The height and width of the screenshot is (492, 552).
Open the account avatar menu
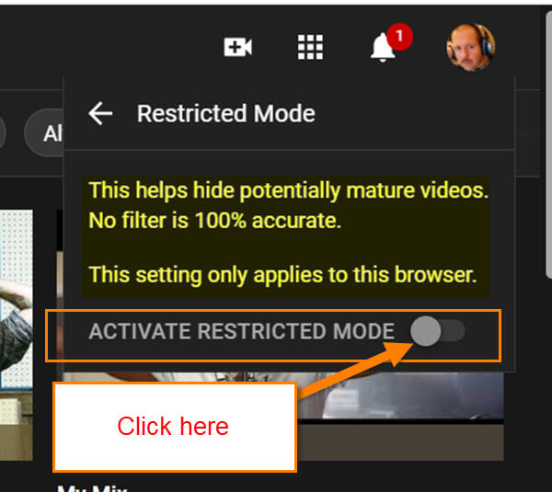point(471,47)
